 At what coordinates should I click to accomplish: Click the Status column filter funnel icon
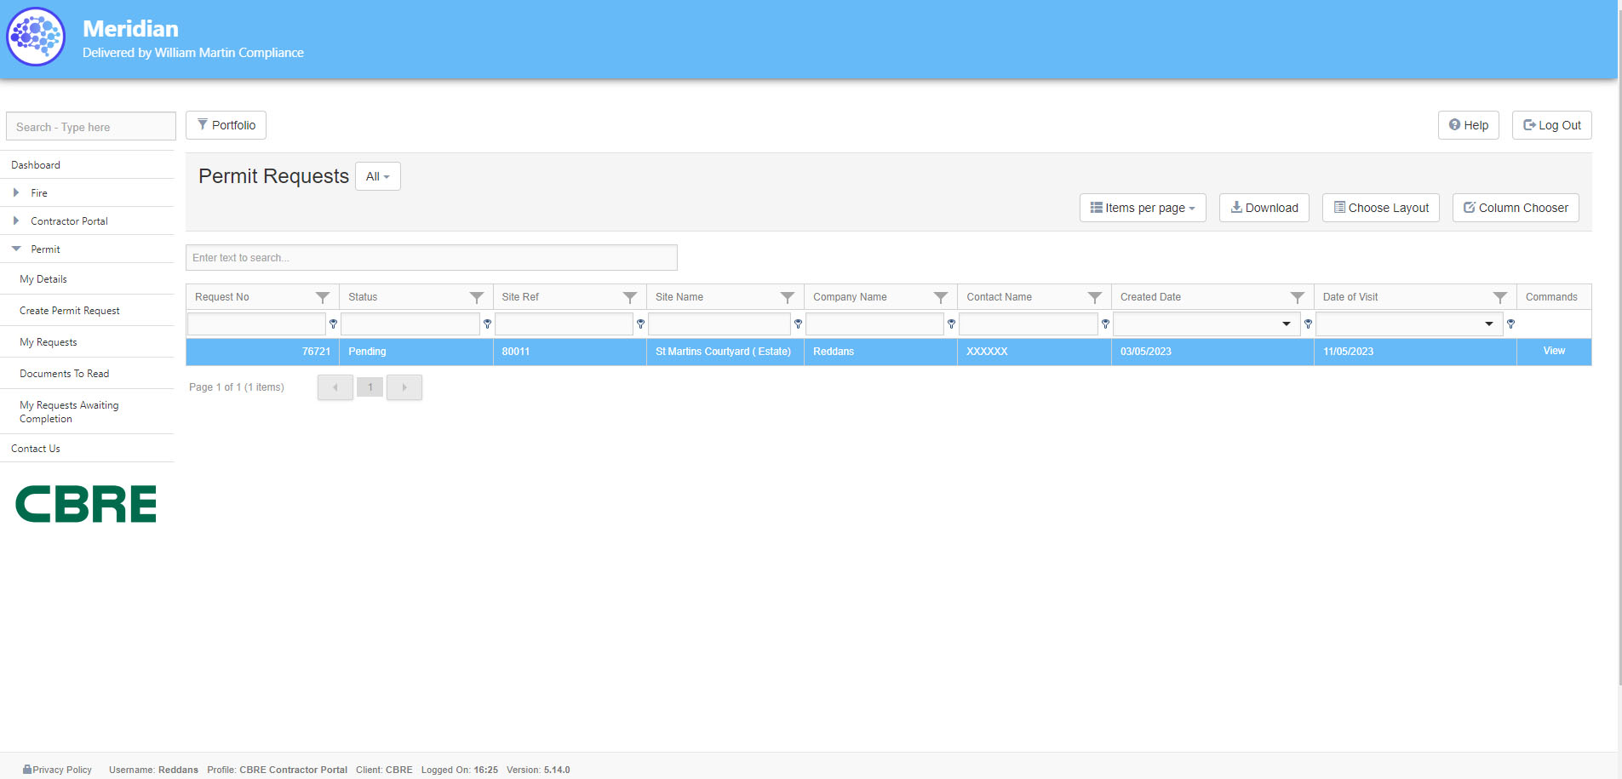click(x=477, y=297)
